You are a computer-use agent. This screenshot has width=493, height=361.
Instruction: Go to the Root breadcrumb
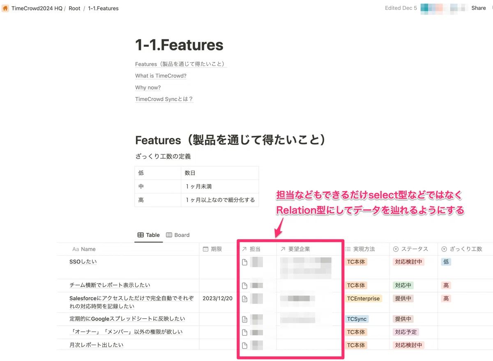[x=74, y=8]
